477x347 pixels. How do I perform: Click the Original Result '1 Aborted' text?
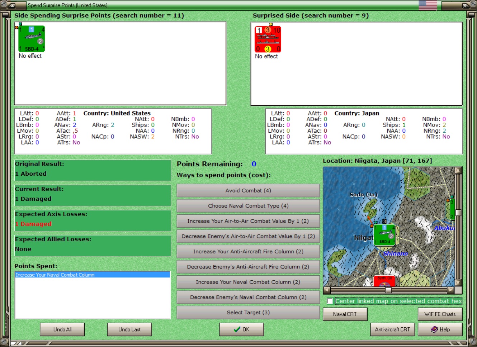click(31, 174)
